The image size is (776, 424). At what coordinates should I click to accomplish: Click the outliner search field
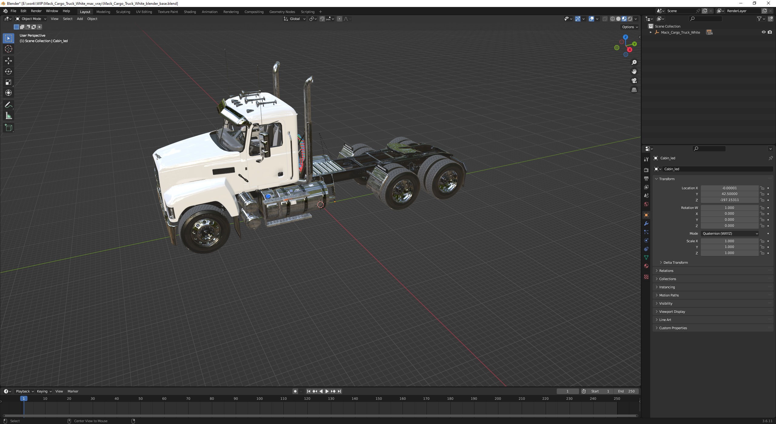pyautogui.click(x=705, y=19)
